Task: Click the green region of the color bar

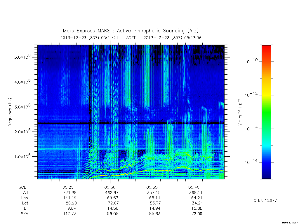Action: (x=266, y=112)
